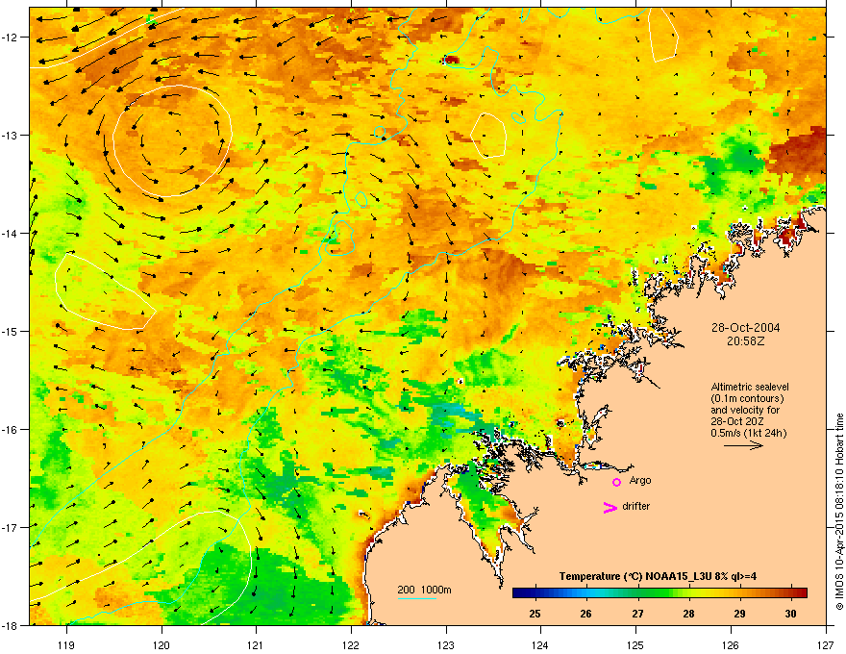
Task: Click the colorbar value 26
Action: click(x=585, y=614)
